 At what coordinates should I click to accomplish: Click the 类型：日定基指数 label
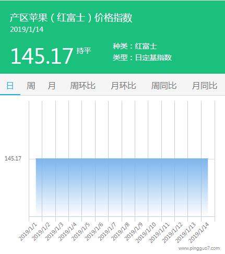(142, 57)
